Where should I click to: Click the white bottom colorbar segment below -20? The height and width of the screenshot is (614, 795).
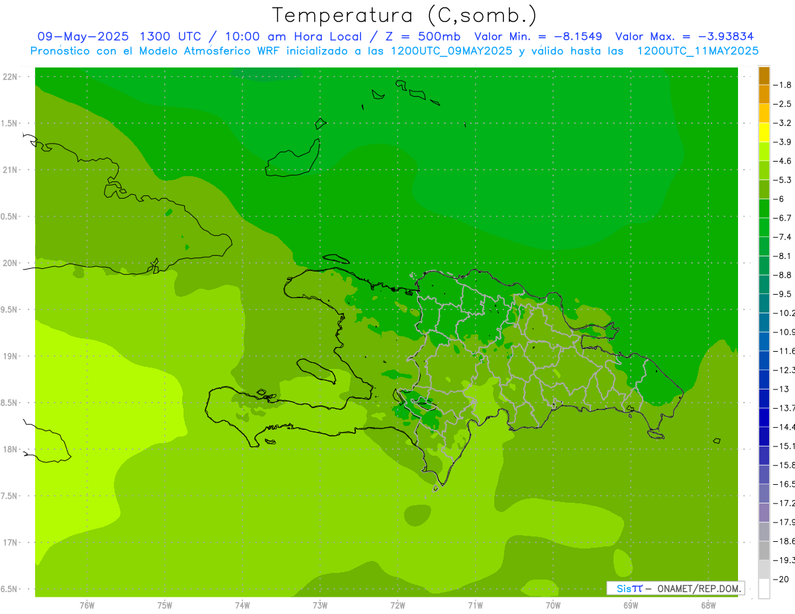point(764,588)
